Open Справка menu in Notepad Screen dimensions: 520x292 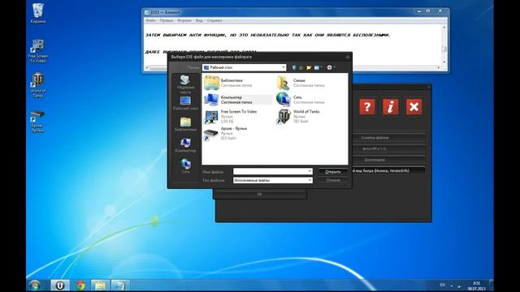point(214,20)
